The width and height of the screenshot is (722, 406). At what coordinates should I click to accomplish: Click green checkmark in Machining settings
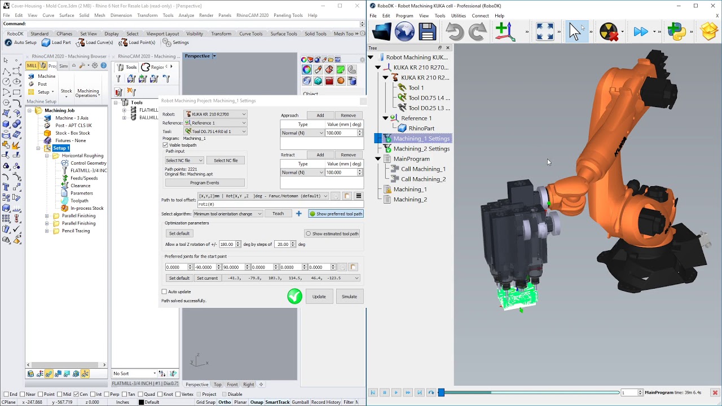[295, 297]
